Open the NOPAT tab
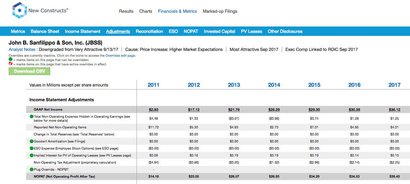The height and width of the screenshot is (184, 410). tap(191, 31)
